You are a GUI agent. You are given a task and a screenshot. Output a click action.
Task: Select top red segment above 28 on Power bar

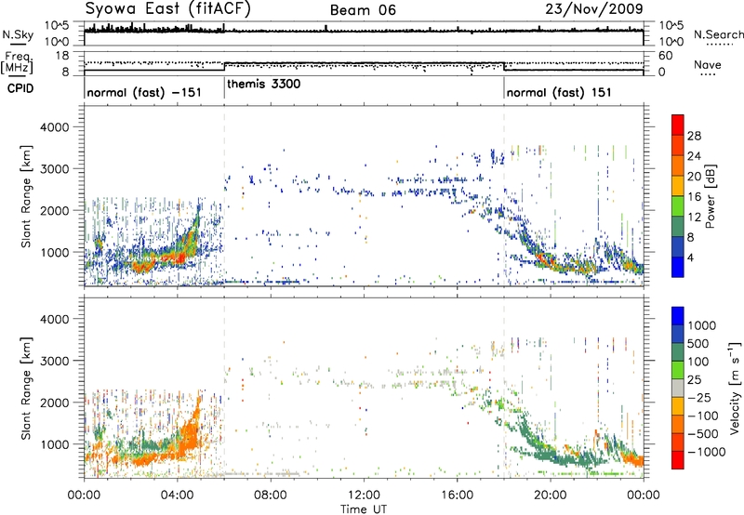[x=678, y=125]
